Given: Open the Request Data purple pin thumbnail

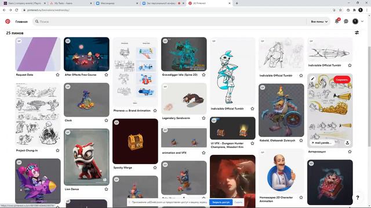Looking at the screenshot, I should click(x=38, y=54).
